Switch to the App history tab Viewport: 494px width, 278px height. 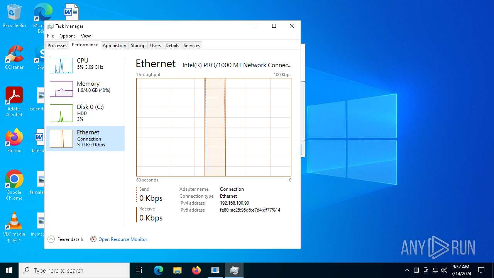[x=114, y=46]
